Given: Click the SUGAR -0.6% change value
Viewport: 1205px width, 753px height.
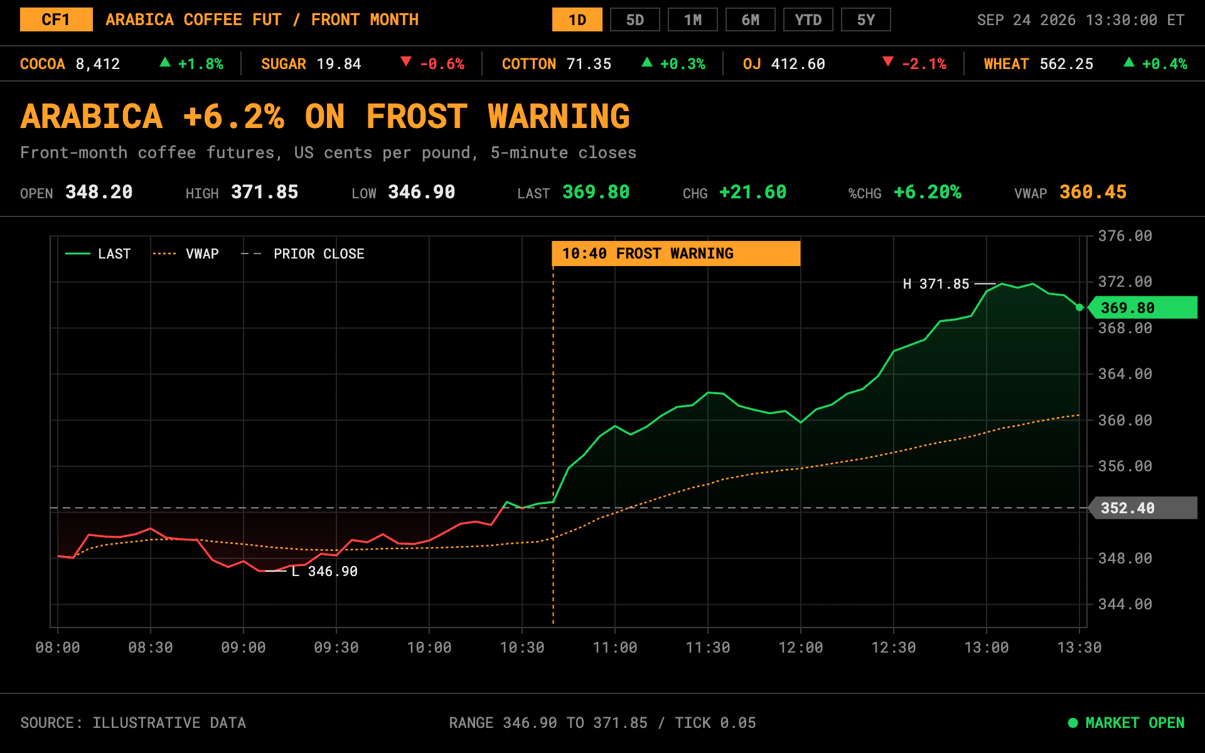Looking at the screenshot, I should [x=442, y=64].
